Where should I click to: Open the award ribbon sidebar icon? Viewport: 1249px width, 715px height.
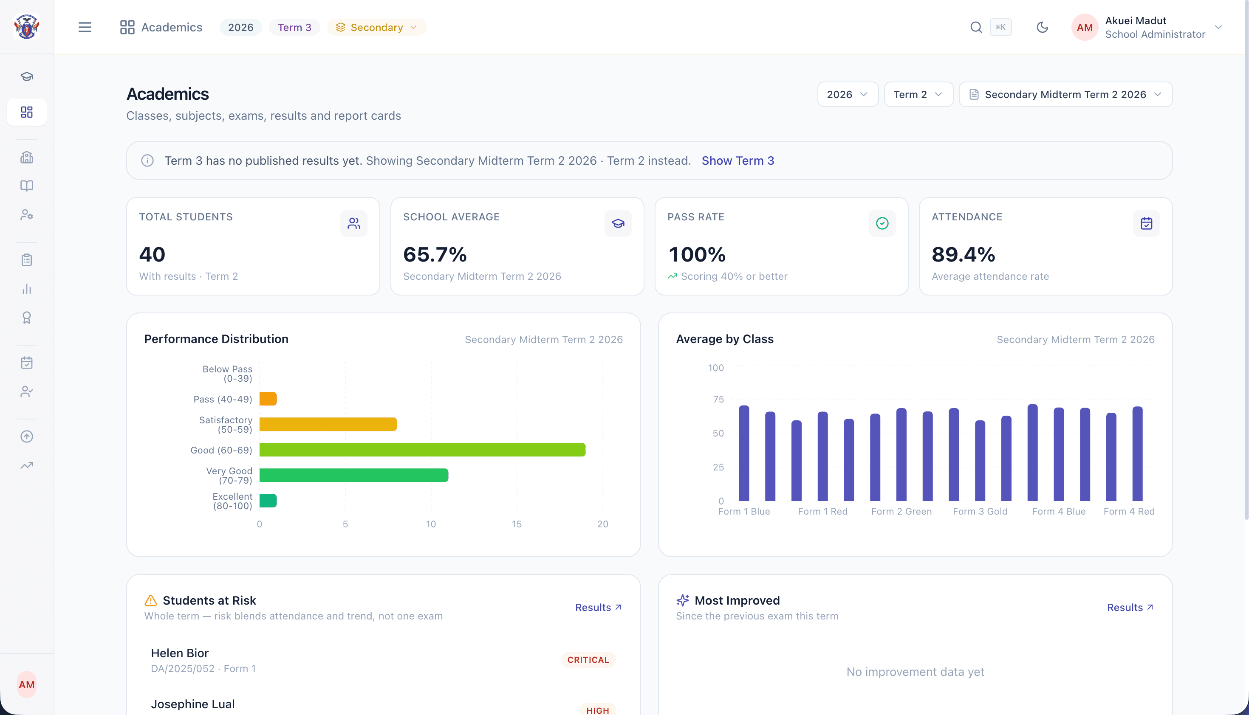click(x=26, y=318)
